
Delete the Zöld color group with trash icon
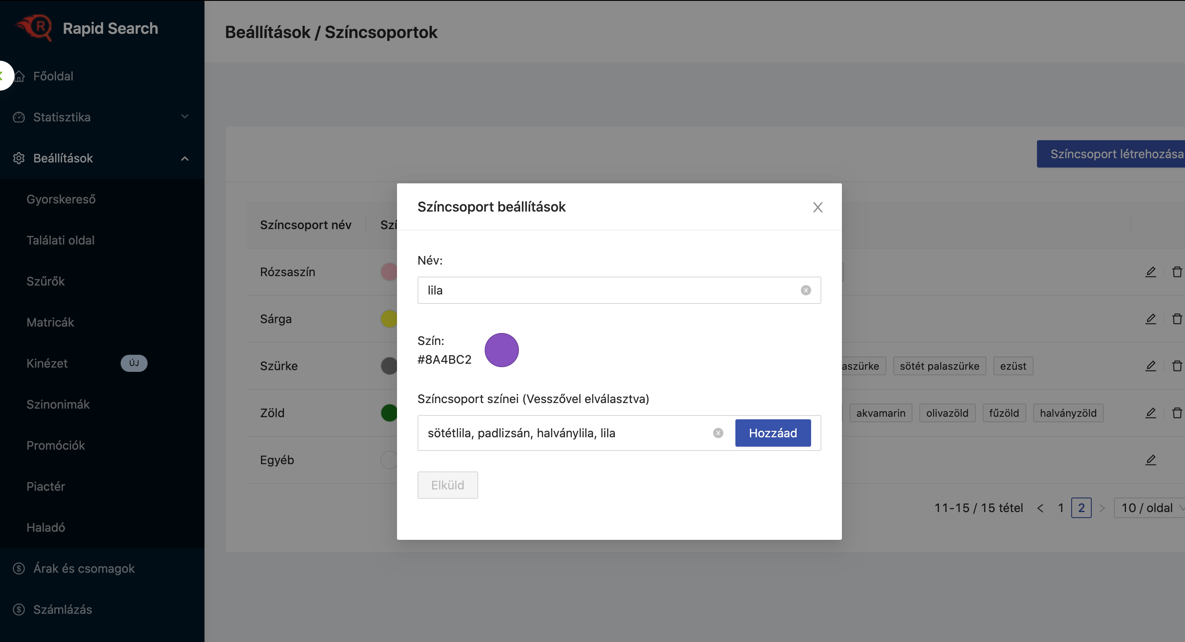(x=1177, y=412)
